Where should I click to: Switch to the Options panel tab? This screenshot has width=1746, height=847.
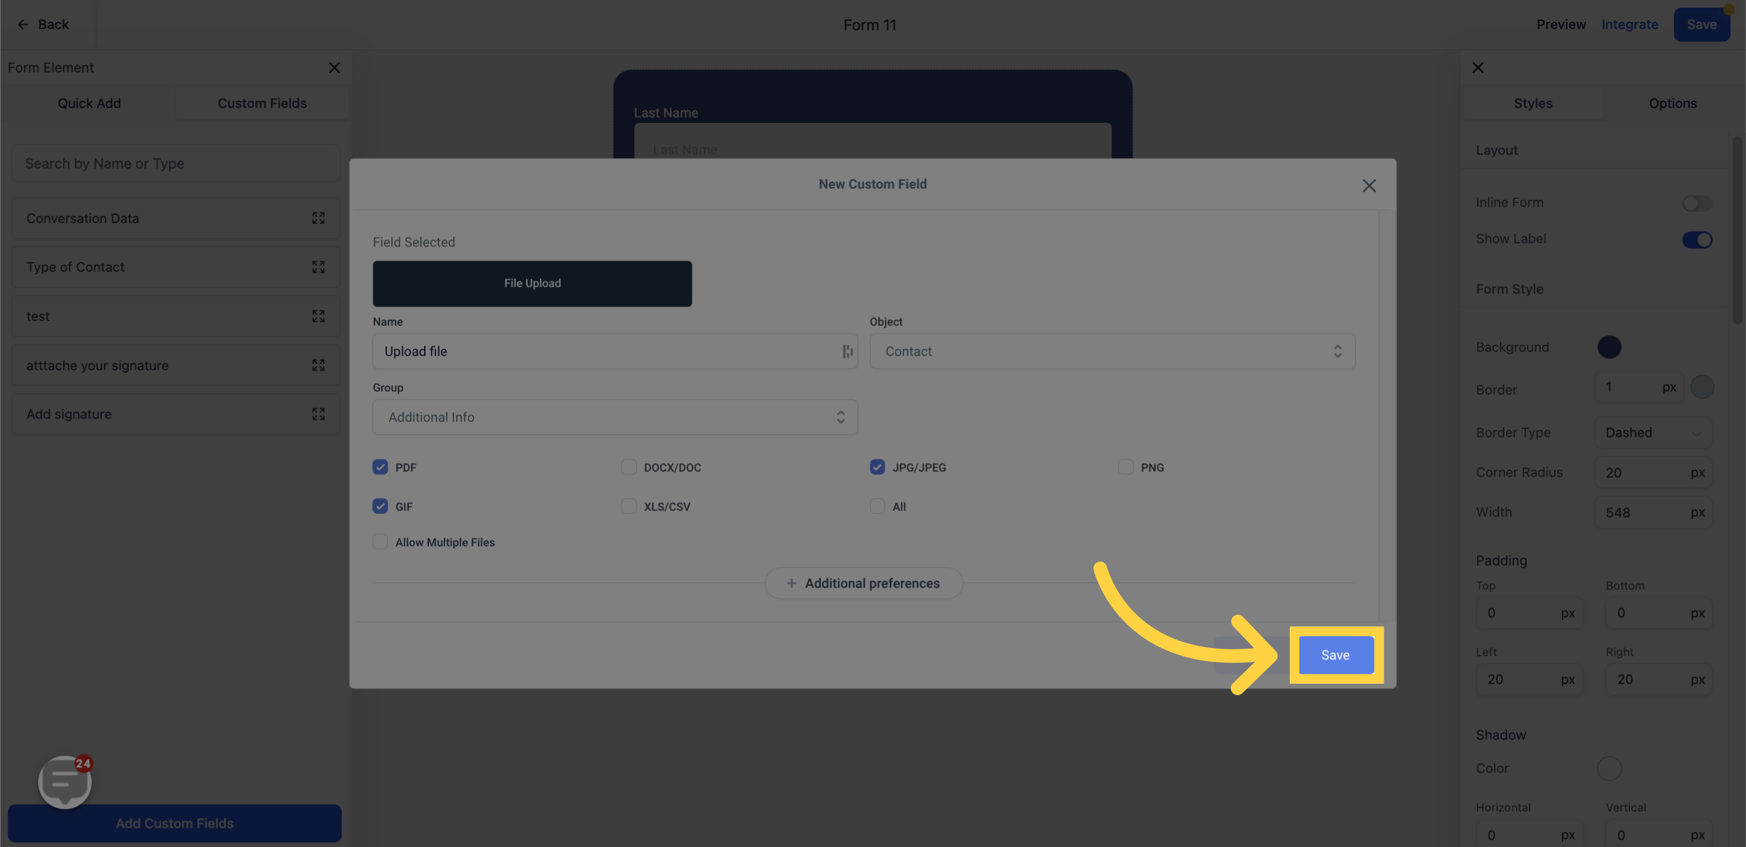[1672, 103]
